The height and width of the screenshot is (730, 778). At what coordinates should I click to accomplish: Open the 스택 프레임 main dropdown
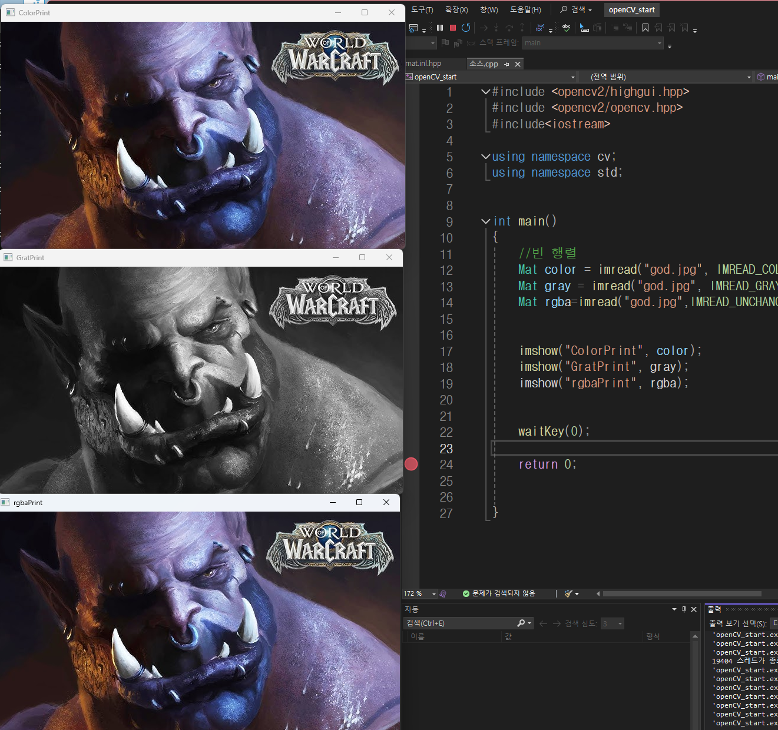660,42
